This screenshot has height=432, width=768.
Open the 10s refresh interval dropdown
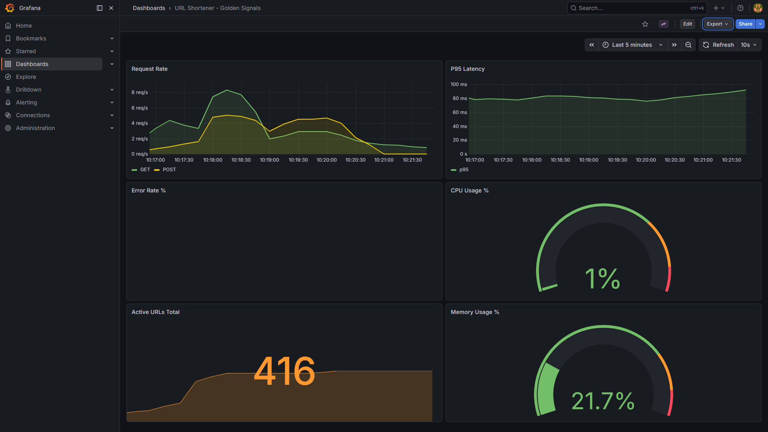(x=749, y=45)
